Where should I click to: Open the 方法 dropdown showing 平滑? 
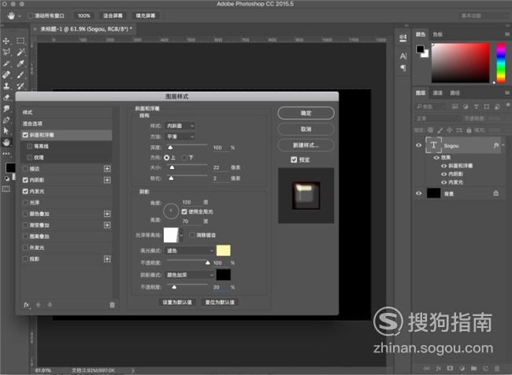point(180,137)
